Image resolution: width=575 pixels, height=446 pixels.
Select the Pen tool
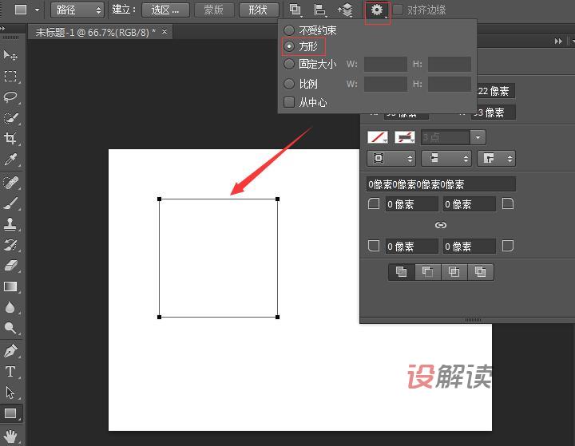[x=11, y=350]
